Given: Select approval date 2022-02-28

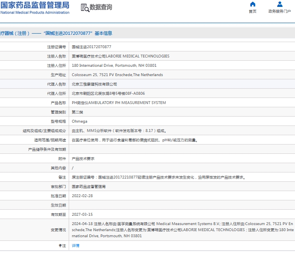Looking at the screenshot, I should tap(82, 196).
